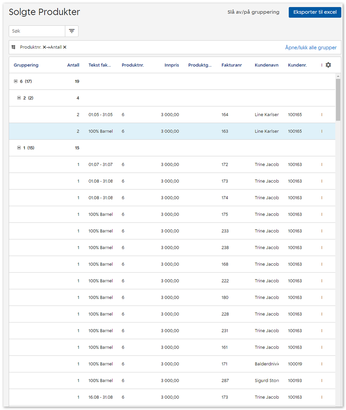Sort by the Fakturanr column header

click(x=231, y=65)
